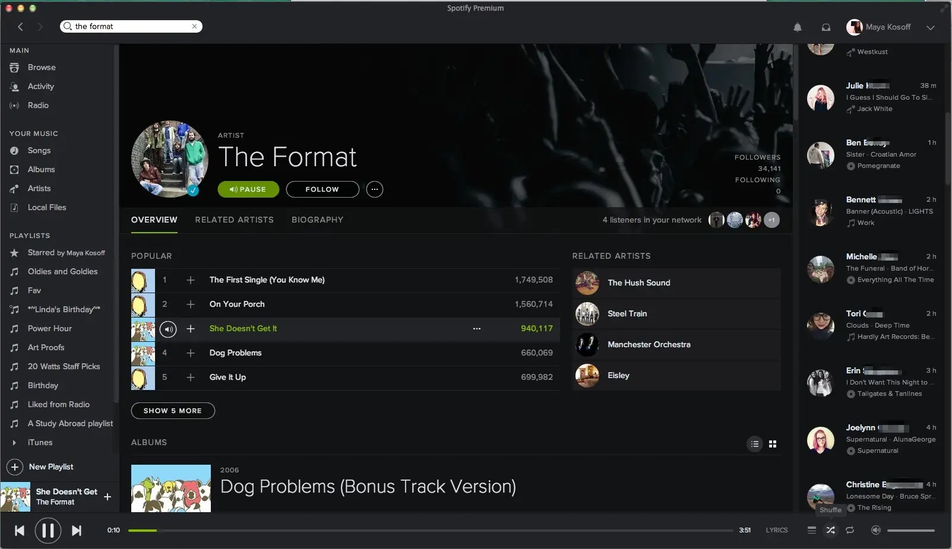Seek within the song progress bar
The height and width of the screenshot is (549, 952).
[431, 530]
